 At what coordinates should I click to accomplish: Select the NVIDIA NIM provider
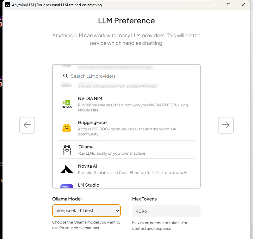tap(126, 104)
